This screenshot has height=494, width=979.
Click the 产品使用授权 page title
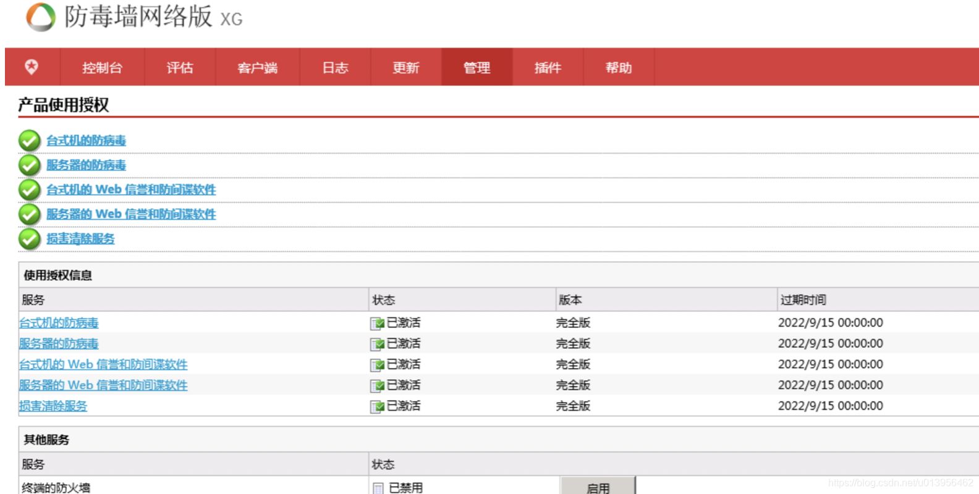(64, 105)
